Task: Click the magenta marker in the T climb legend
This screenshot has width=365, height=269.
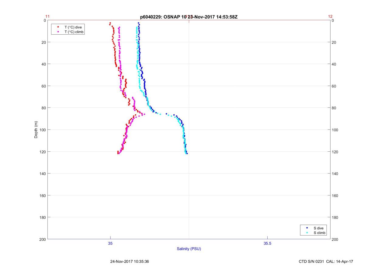Action: click(58, 32)
